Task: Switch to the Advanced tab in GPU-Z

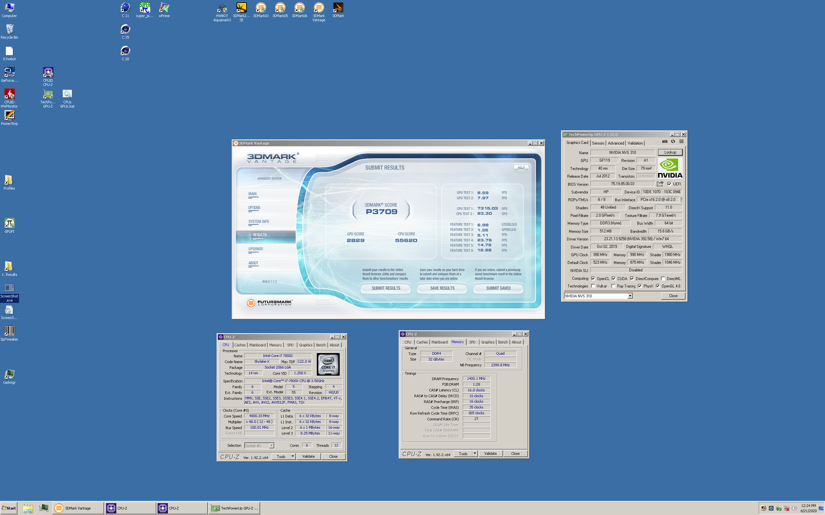Action: tap(616, 143)
